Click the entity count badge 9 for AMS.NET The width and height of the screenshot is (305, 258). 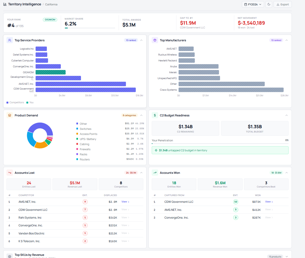tap(85, 202)
